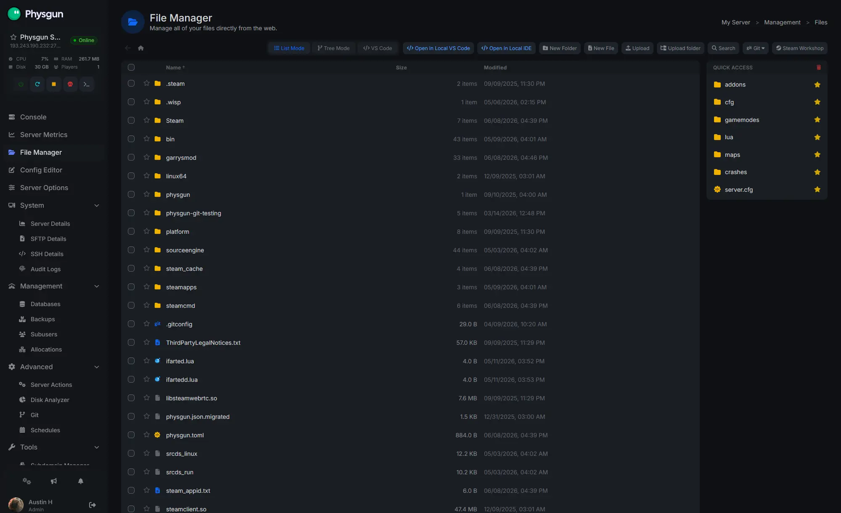Check the .steam folder checkbox

131,83
